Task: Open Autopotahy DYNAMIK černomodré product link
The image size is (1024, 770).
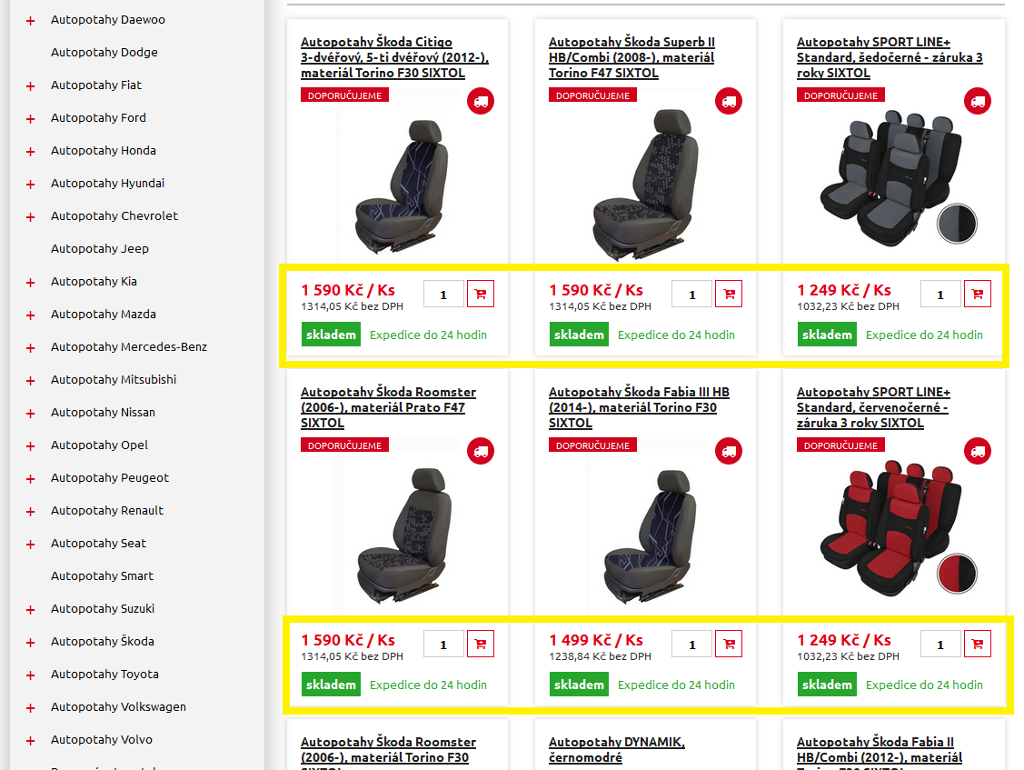Action: click(x=616, y=750)
